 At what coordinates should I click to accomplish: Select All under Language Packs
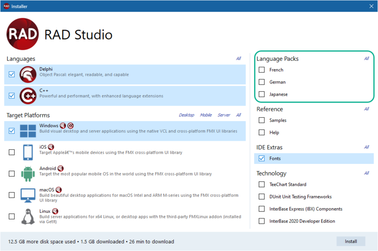367,58
